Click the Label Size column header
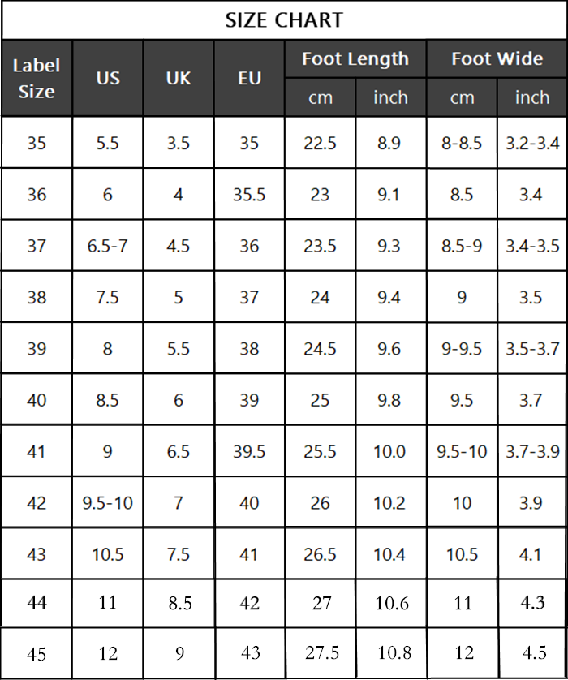The height and width of the screenshot is (680, 568). click(x=37, y=79)
